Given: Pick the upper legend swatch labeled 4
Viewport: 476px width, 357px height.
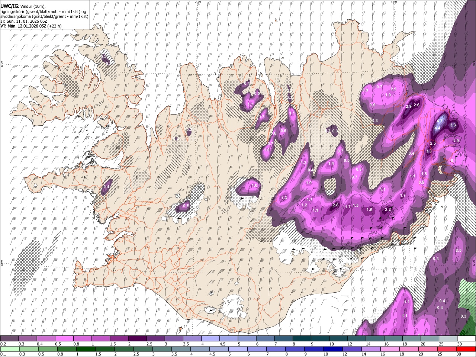Looking at the screenshot, I should point(210,339).
